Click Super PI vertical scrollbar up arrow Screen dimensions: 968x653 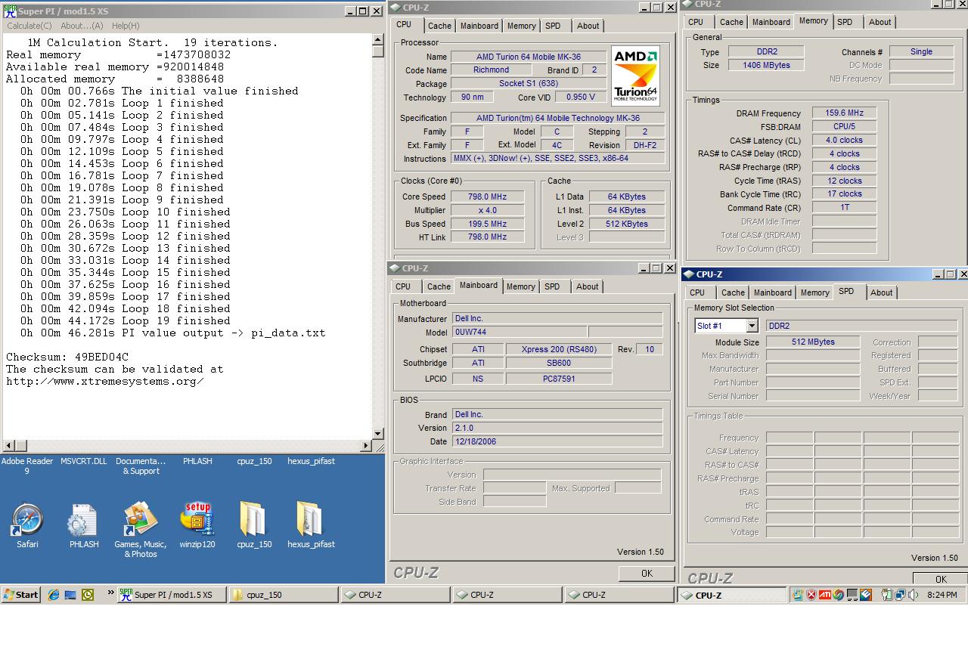pyautogui.click(x=378, y=41)
